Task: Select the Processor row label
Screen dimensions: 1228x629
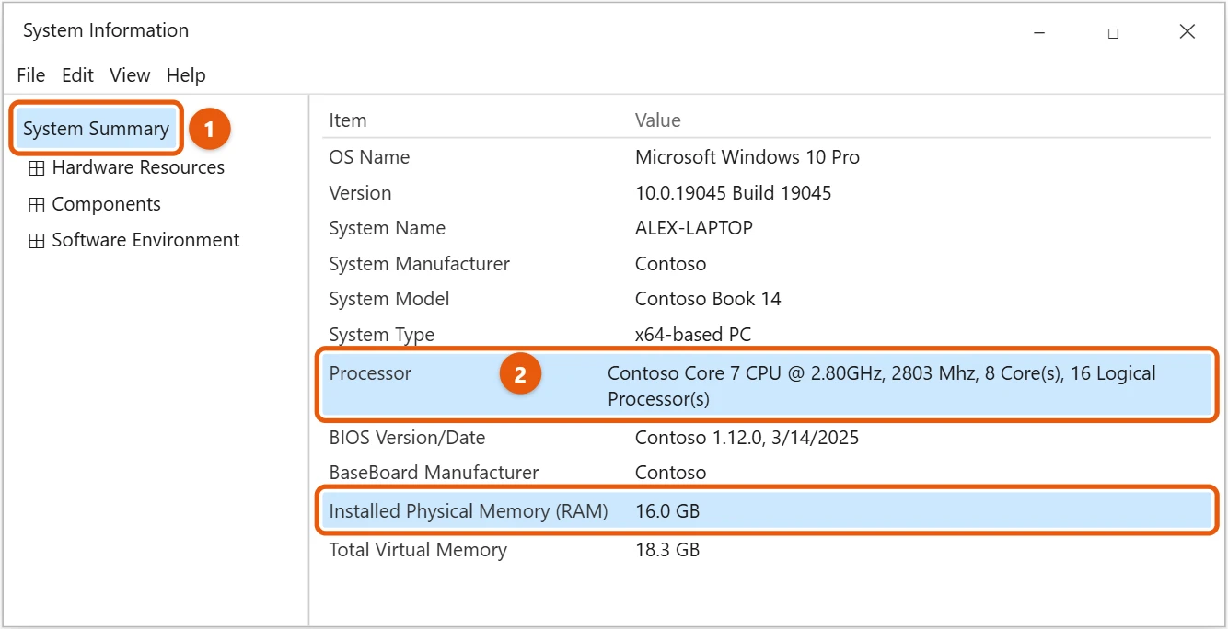Action: pyautogui.click(x=370, y=373)
